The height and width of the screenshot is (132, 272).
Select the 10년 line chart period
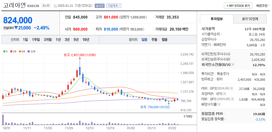[86, 40]
